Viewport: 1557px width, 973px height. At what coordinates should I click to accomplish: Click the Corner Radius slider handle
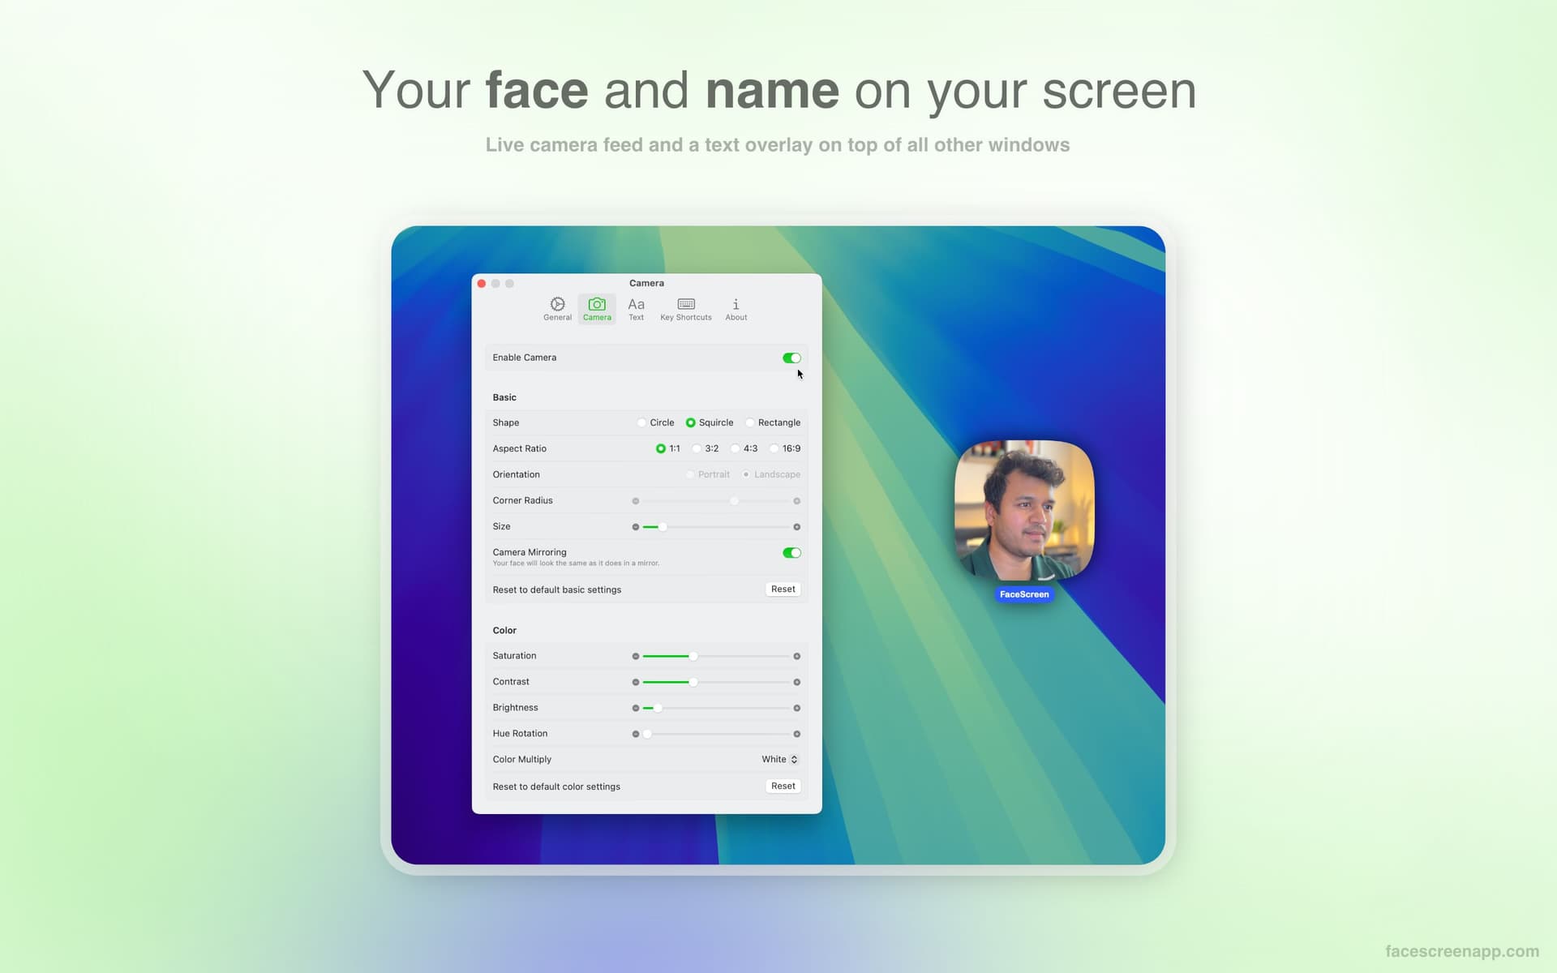point(735,501)
